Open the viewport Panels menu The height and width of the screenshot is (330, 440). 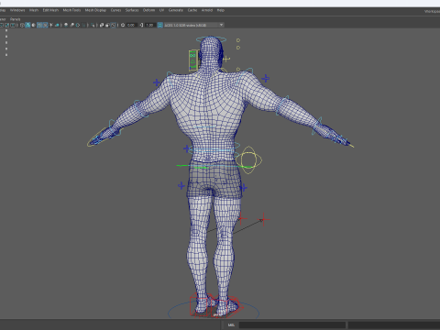(15, 19)
